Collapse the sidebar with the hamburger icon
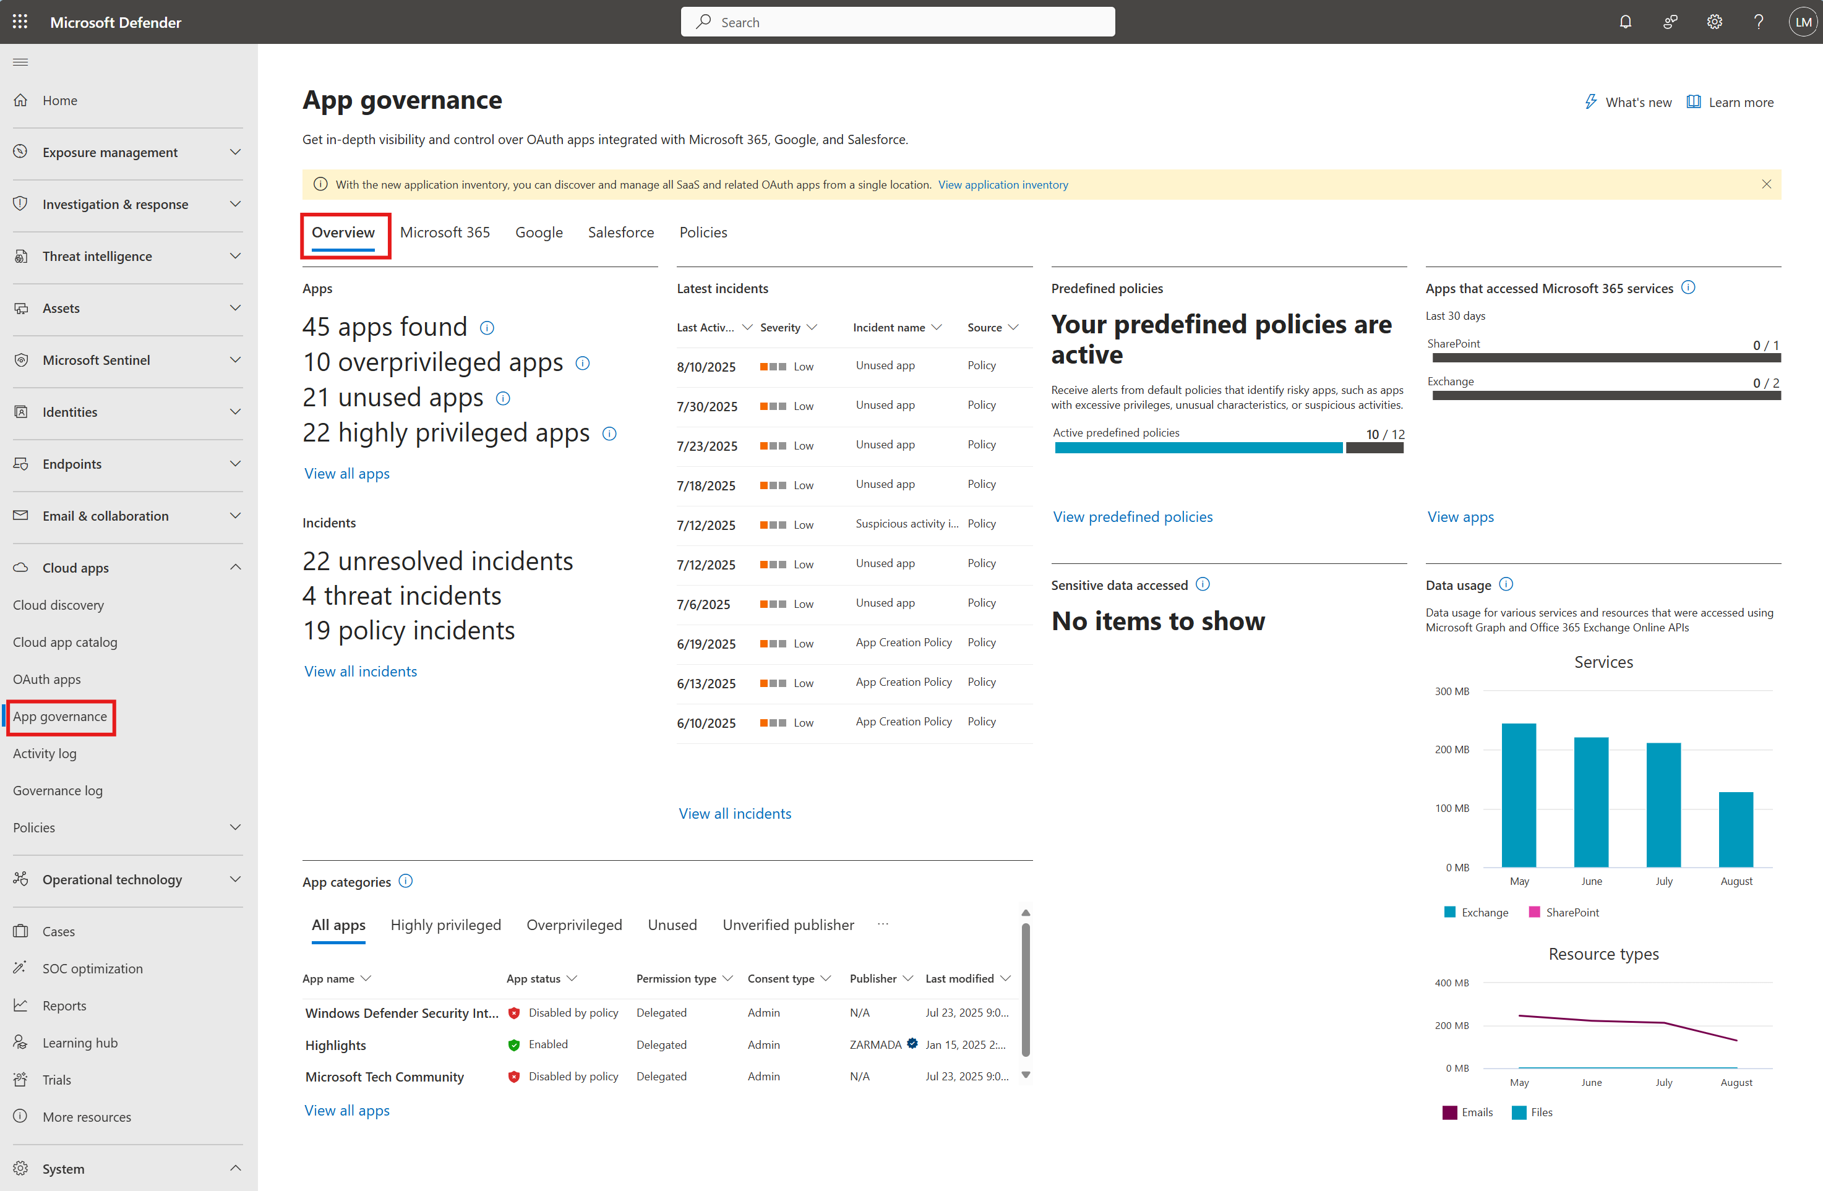 click(20, 62)
